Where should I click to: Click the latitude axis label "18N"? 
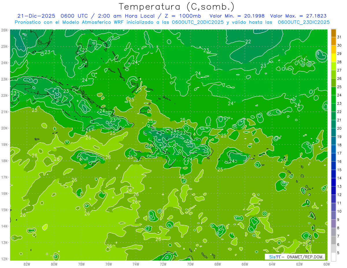(x=4, y=161)
